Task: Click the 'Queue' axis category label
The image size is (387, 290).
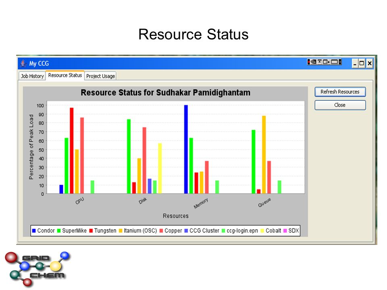Action: 264,203
